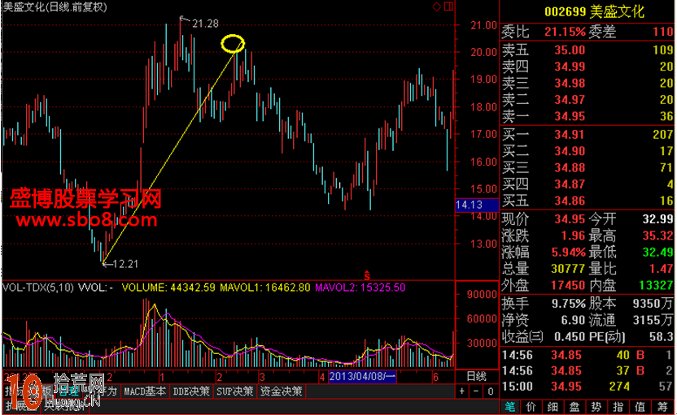The height and width of the screenshot is (415, 677).
Task: Click the 收益(三) value 0.450
Action: pos(570,336)
